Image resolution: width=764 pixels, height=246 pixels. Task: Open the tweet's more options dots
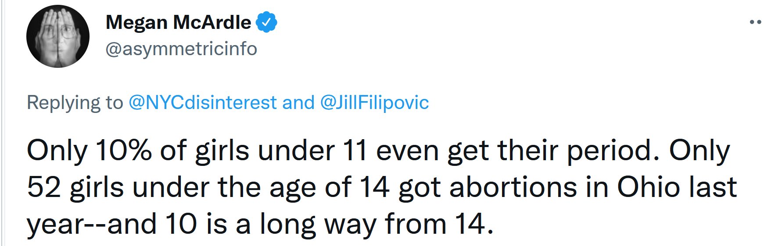tap(756, 22)
